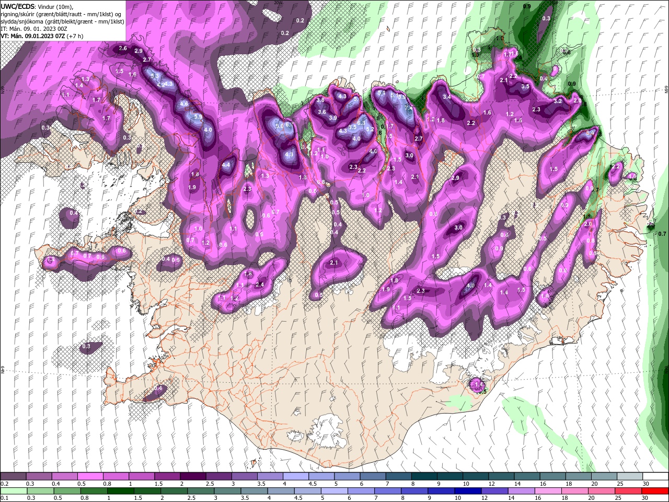
Task: Pick the navy blue 10 swatch in the lower legend bar
Action: (468, 491)
